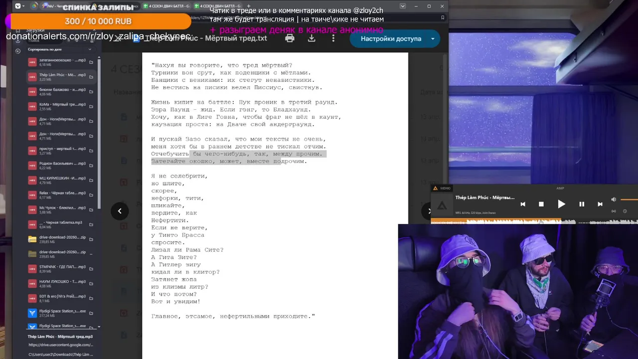Open the Сортировать по дате sort dropdown
The image size is (638, 359).
(x=60, y=49)
